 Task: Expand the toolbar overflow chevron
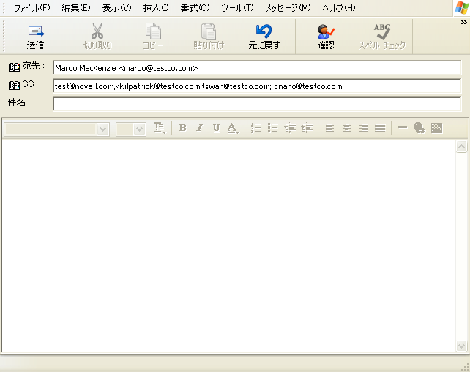pyautogui.click(x=463, y=22)
